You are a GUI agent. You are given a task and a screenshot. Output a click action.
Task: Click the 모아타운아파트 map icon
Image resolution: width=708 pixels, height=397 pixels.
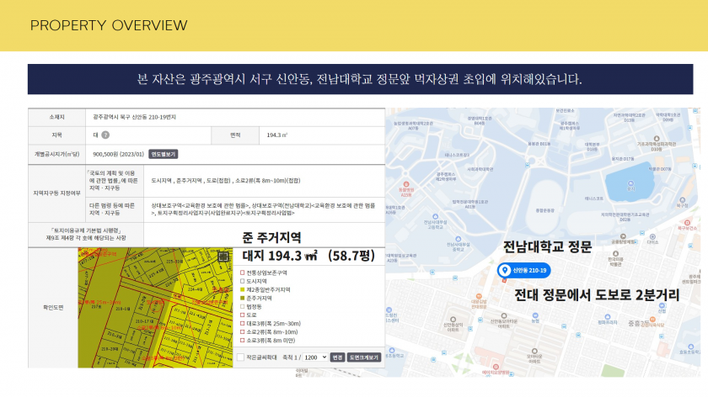tap(534, 351)
